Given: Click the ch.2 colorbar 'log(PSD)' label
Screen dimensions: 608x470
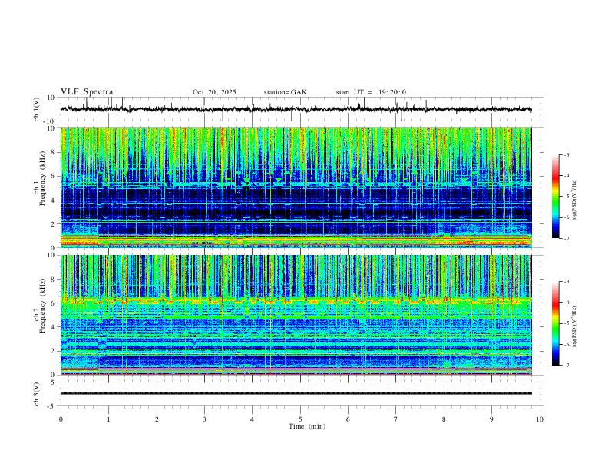Looking at the screenshot, I should pyautogui.click(x=574, y=326).
